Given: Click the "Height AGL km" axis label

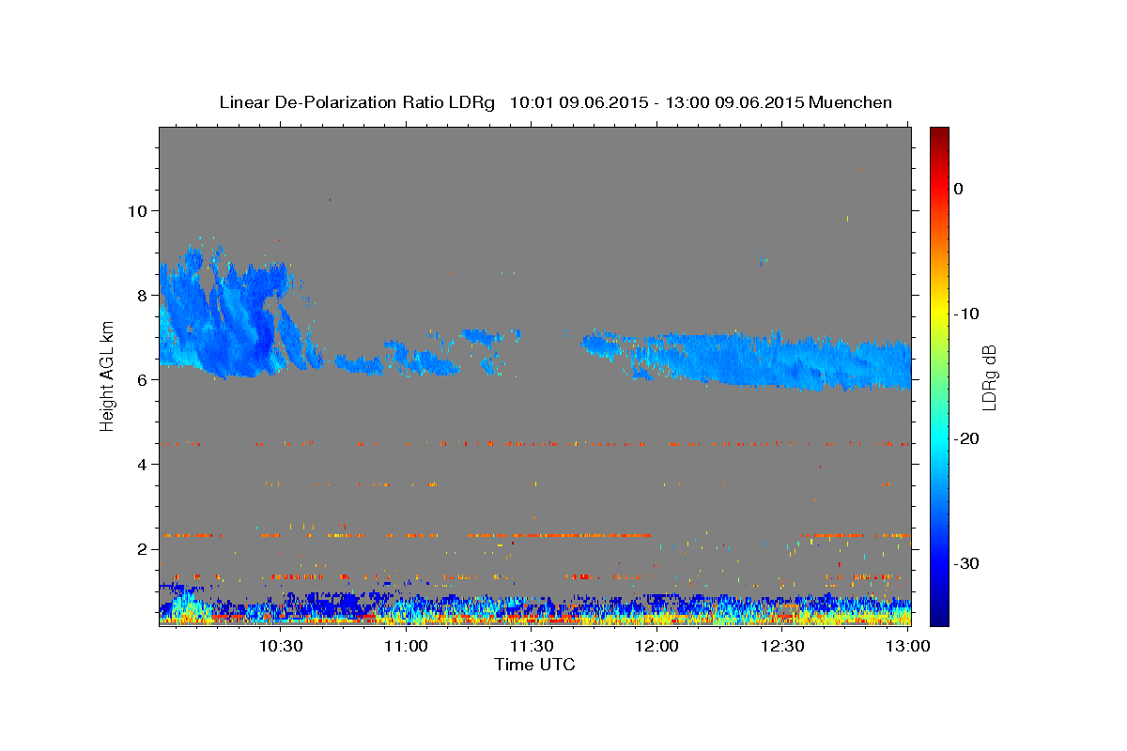Looking at the screenshot, I should click(107, 375).
